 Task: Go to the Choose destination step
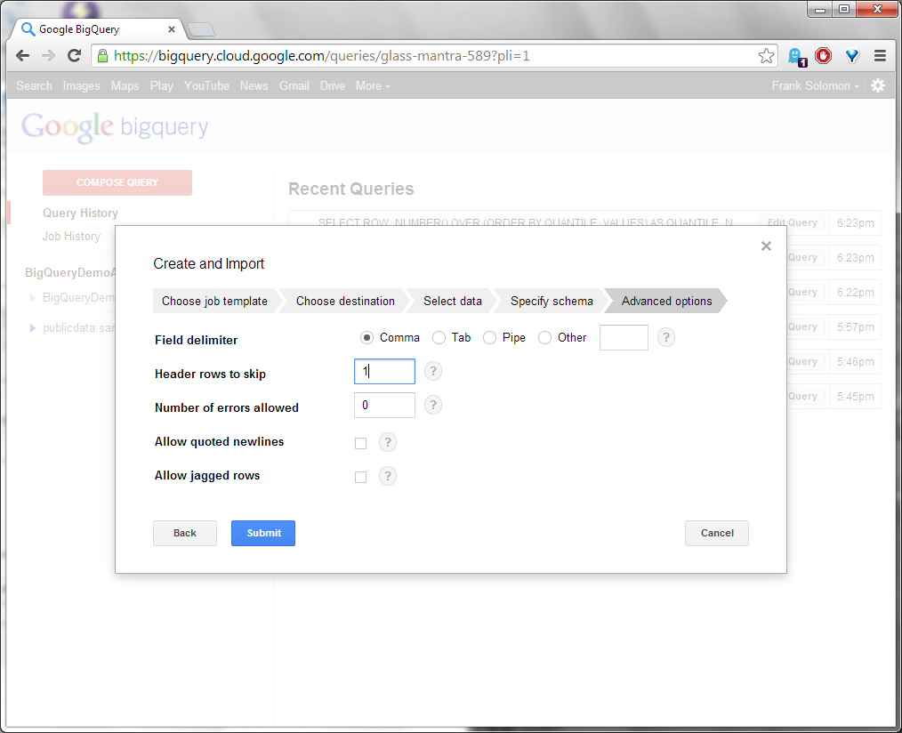345,301
